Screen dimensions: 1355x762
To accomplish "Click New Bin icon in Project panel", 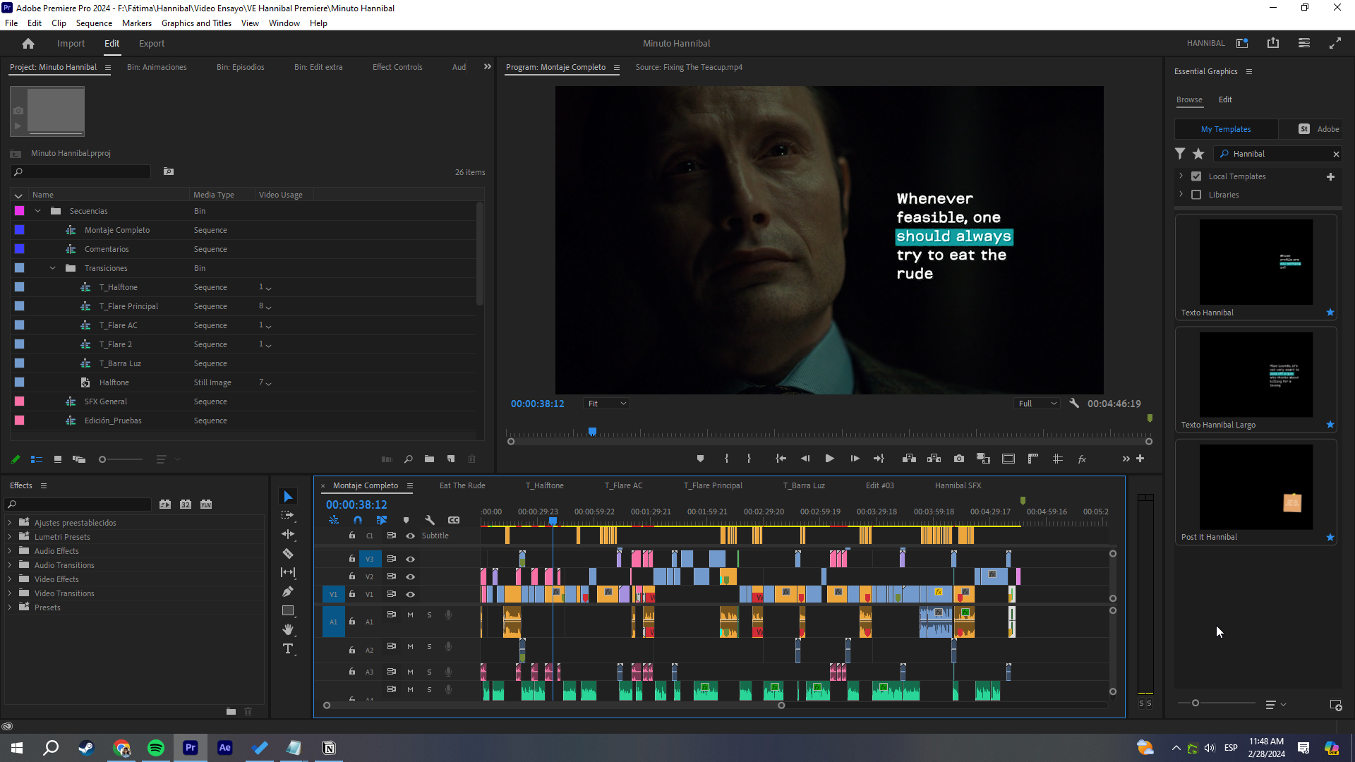I will [x=429, y=459].
